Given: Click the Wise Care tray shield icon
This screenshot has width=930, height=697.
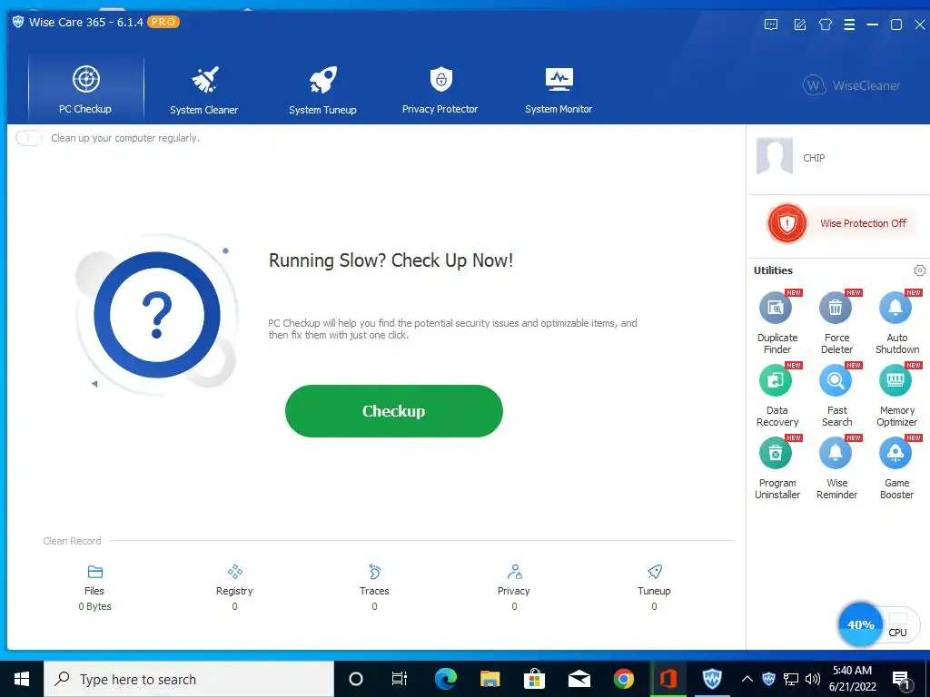Looking at the screenshot, I should pyautogui.click(x=768, y=679).
